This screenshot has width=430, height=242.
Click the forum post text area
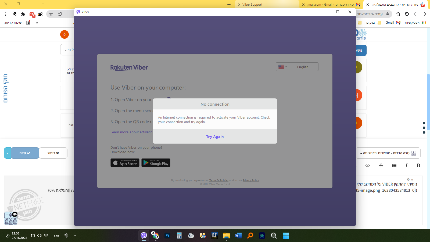coord(389,200)
